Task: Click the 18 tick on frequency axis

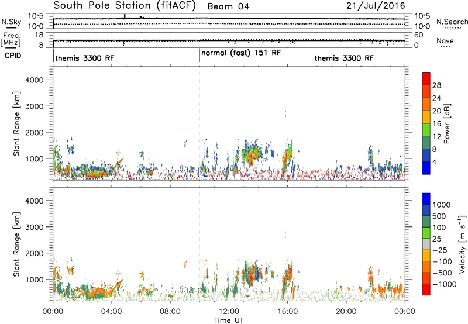Action: coord(39,35)
